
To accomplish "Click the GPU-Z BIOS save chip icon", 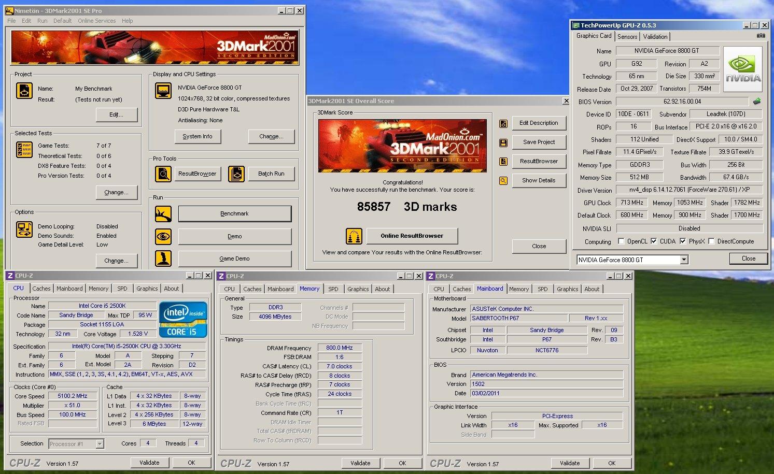I will tap(757, 102).
